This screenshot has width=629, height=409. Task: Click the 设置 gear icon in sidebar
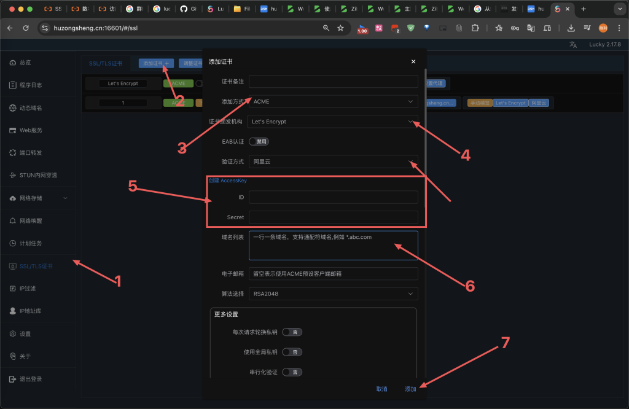click(x=13, y=334)
